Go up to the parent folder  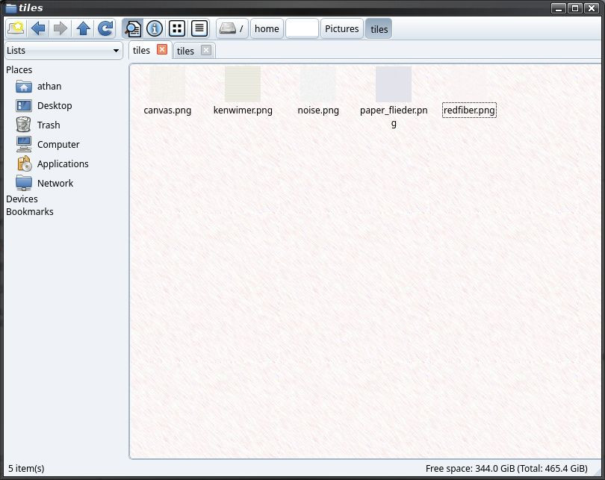coord(83,28)
